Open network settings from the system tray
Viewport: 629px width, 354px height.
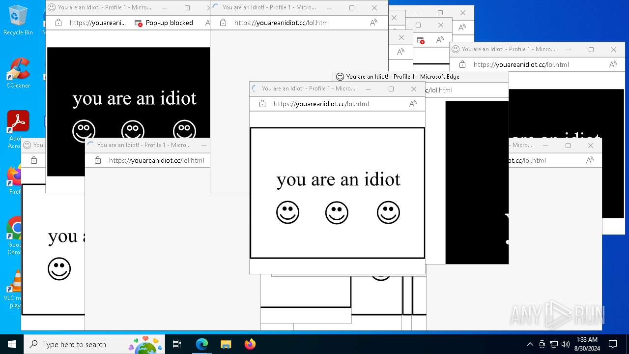coord(554,344)
